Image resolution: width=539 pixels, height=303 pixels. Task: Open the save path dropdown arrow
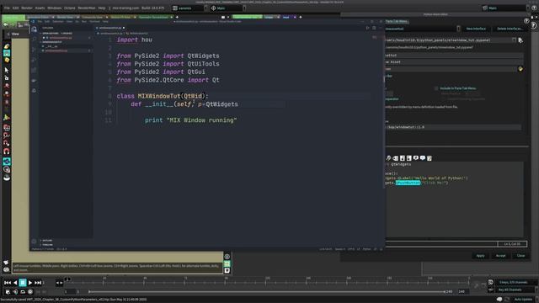tap(515, 40)
